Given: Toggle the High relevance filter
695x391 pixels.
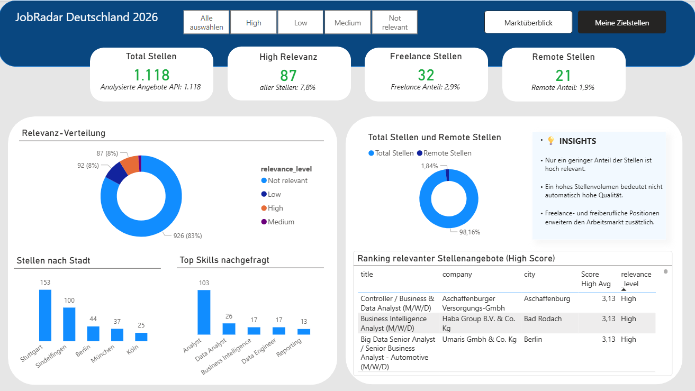Looking at the screenshot, I should (x=254, y=23).
